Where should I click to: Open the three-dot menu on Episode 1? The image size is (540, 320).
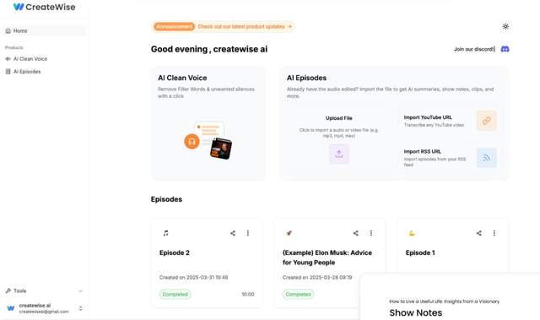pyautogui.click(x=494, y=233)
